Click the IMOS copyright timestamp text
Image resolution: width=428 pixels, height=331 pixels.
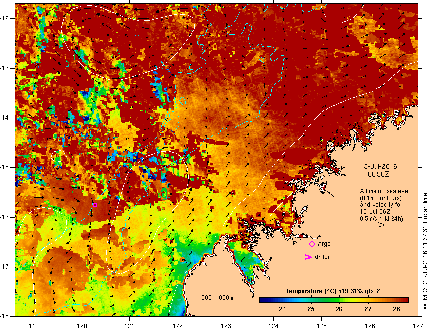pyautogui.click(x=425, y=251)
